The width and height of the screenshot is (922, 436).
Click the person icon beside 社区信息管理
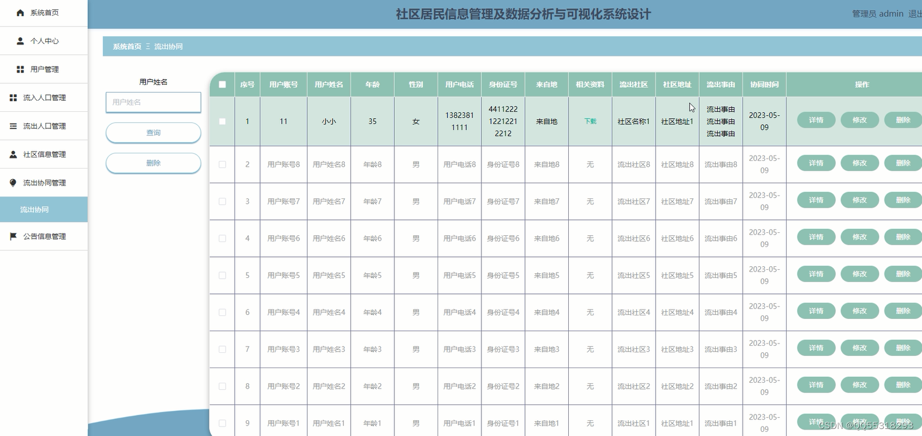(13, 155)
